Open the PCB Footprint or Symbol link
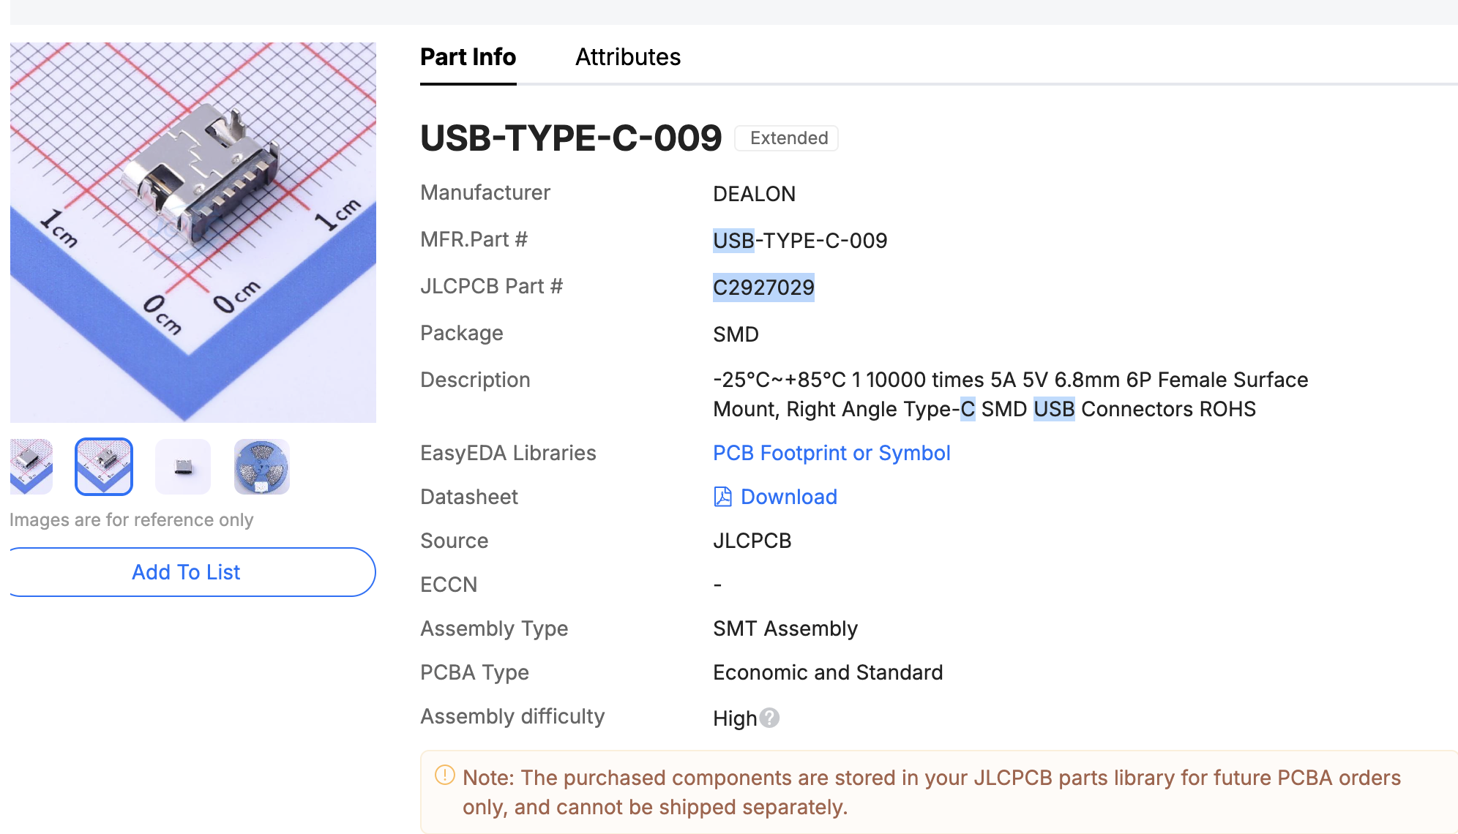The image size is (1458, 834). (x=831, y=453)
